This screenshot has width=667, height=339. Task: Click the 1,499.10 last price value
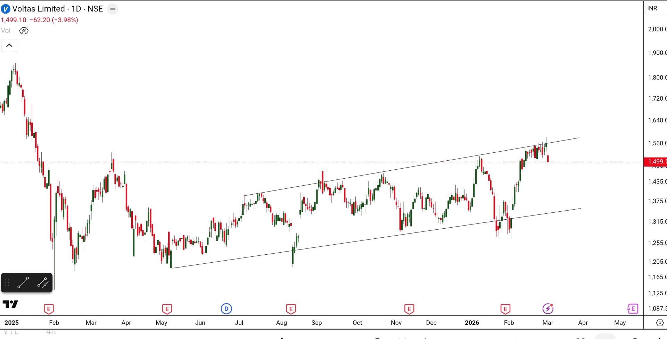[x=14, y=20]
